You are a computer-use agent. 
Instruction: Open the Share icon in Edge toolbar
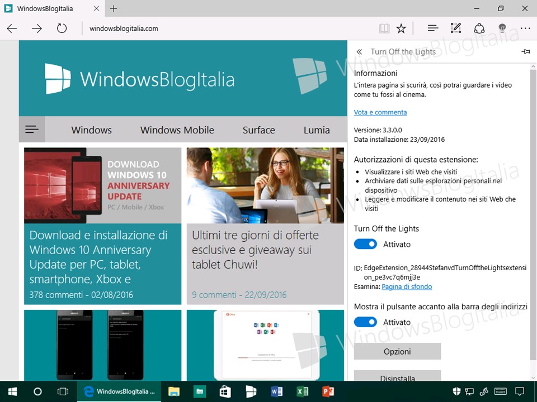(479, 28)
